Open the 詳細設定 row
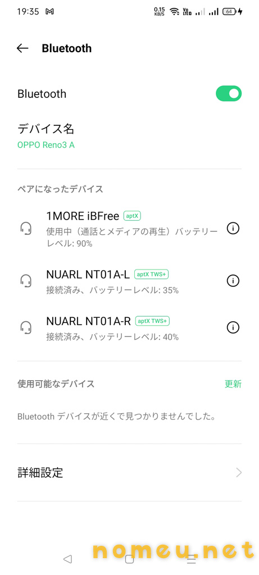 click(129, 472)
